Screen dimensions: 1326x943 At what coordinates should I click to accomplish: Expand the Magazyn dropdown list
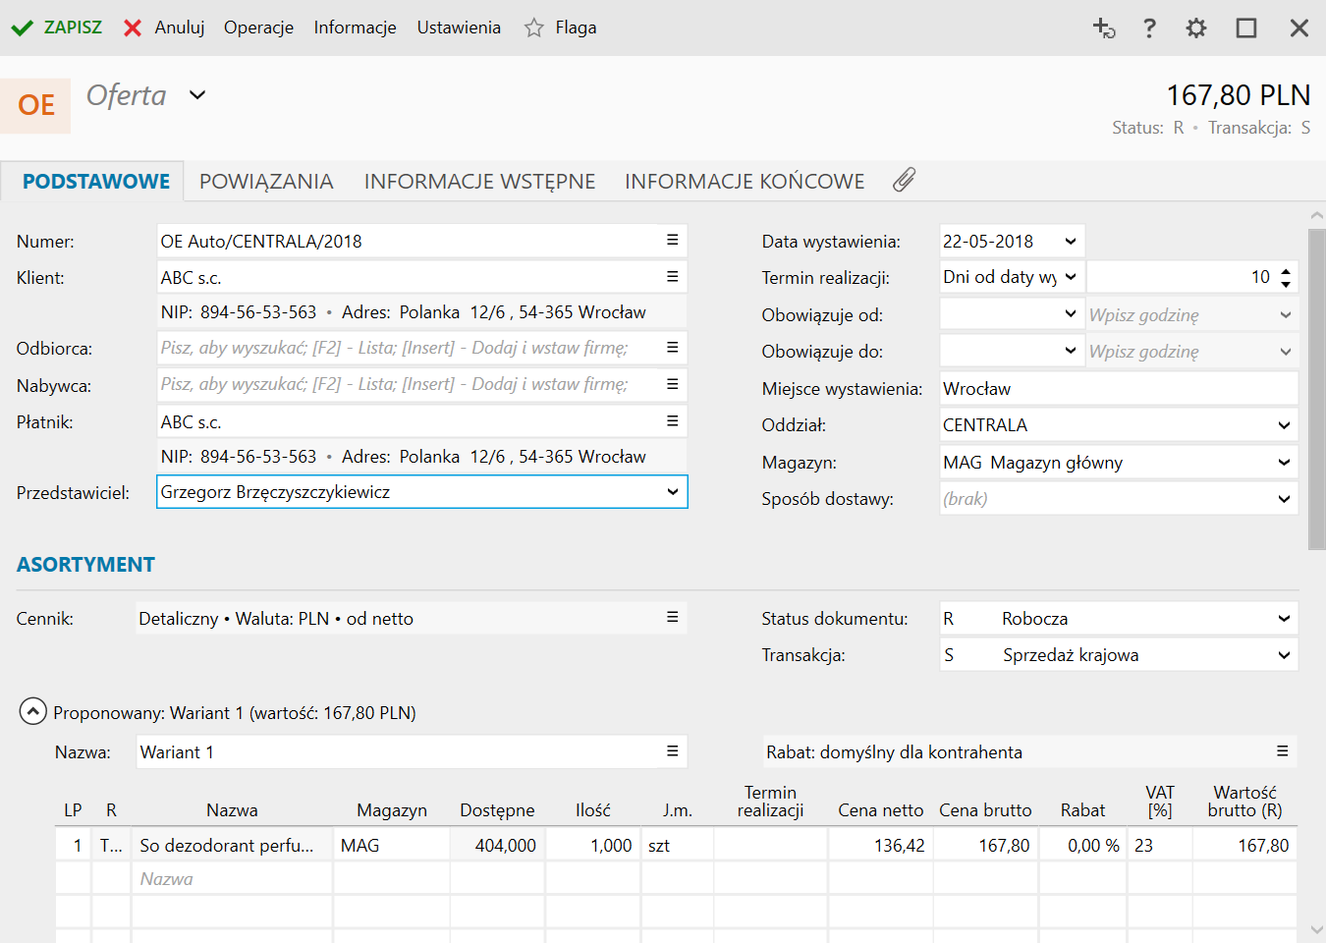(x=1284, y=463)
